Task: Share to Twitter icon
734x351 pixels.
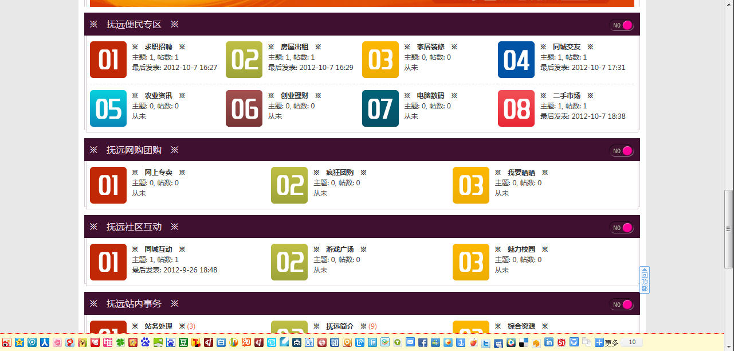Action: 486,343
